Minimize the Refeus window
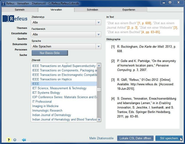The height and width of the screenshot is (144, 185). point(164,3)
